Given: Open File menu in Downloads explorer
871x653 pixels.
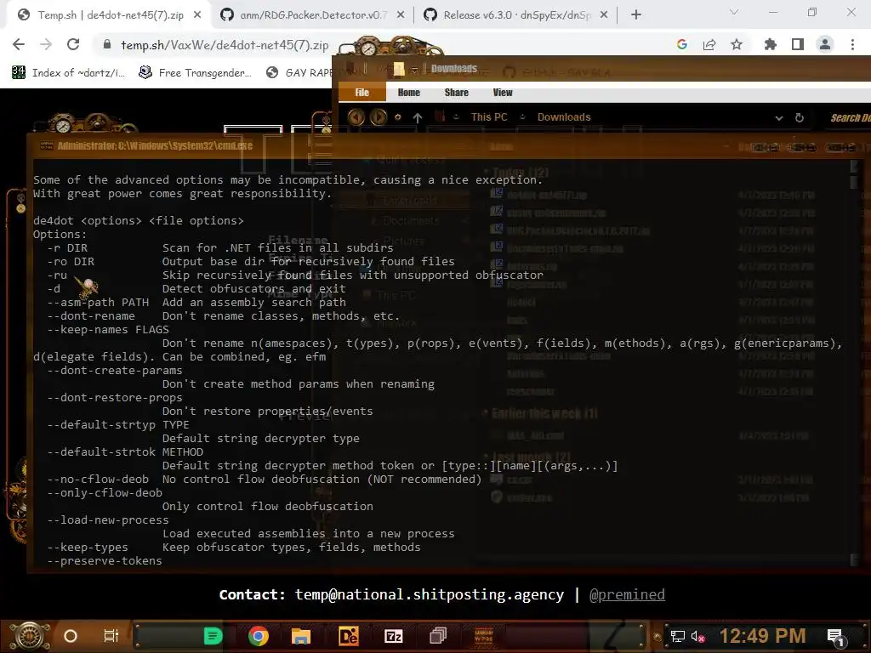Looking at the screenshot, I should point(362,92).
